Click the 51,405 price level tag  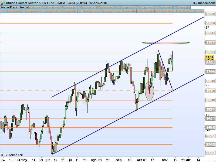point(210,110)
